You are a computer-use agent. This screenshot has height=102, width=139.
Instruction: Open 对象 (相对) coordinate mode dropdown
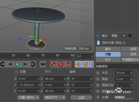pyautogui.click(x=28, y=98)
